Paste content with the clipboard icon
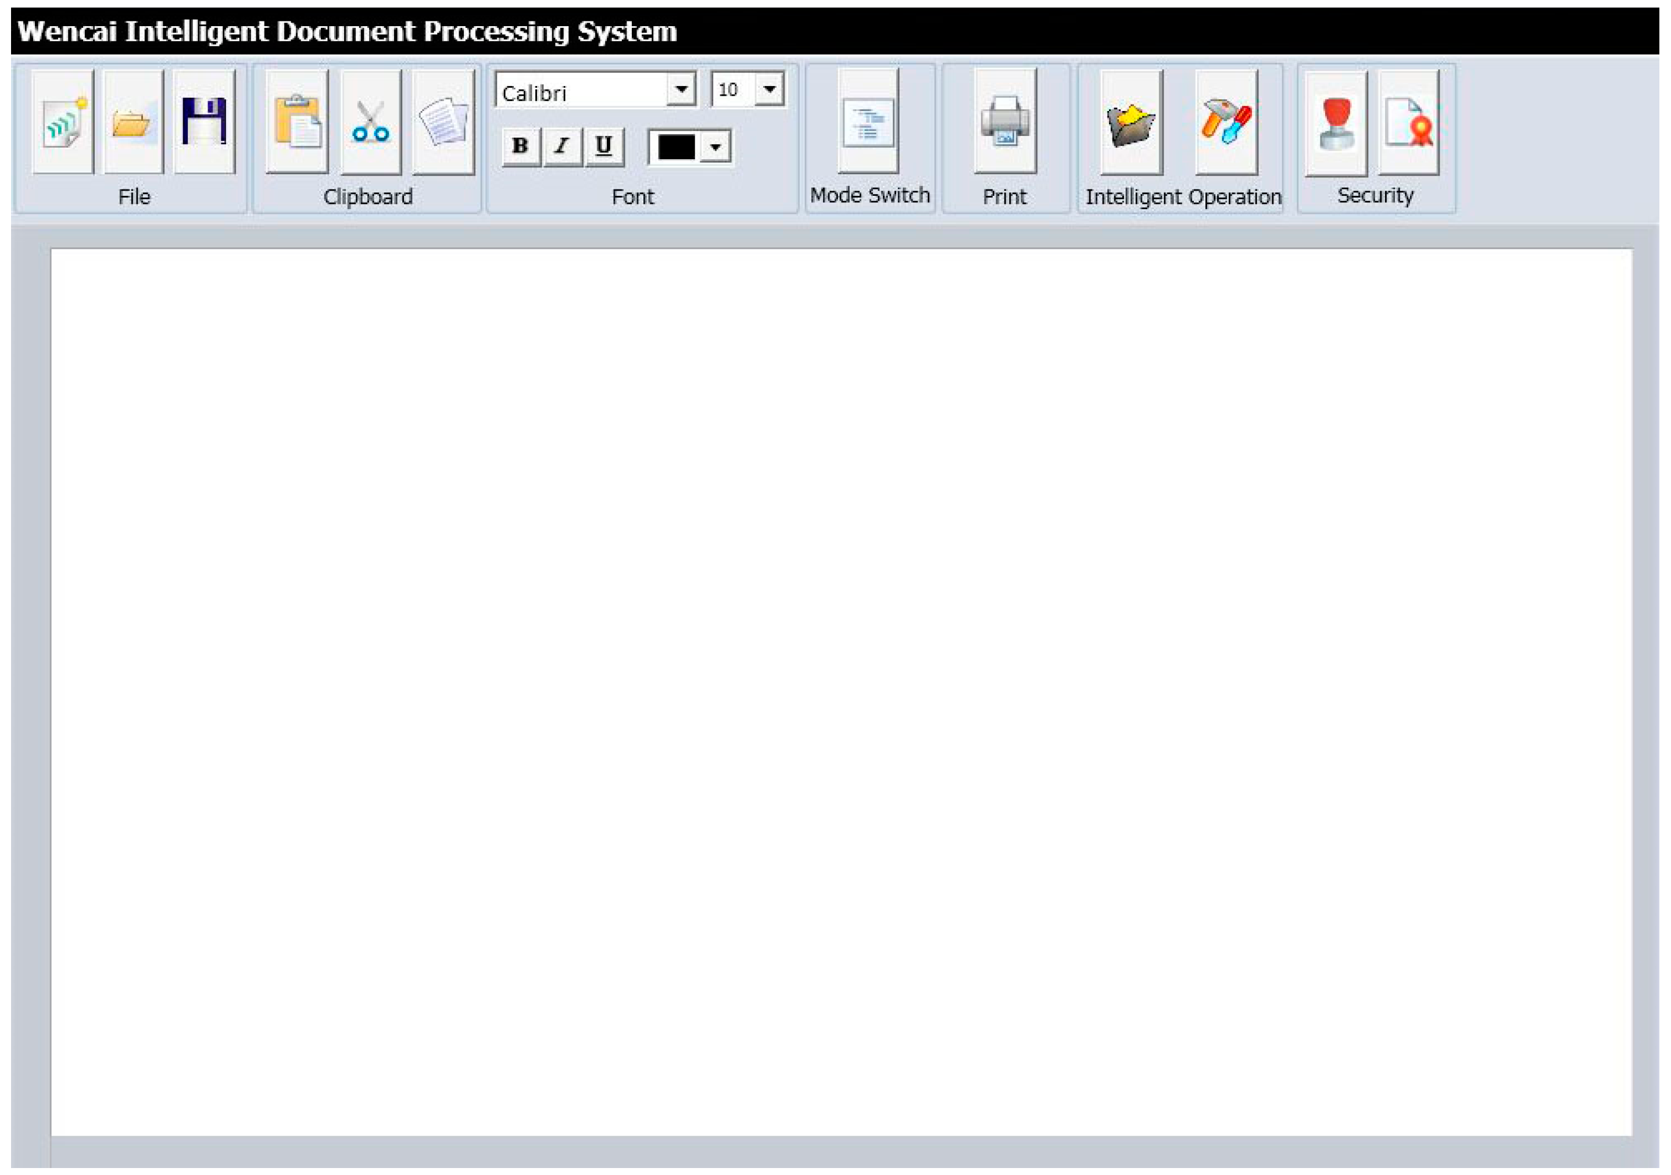The height and width of the screenshot is (1175, 1671). point(297,122)
